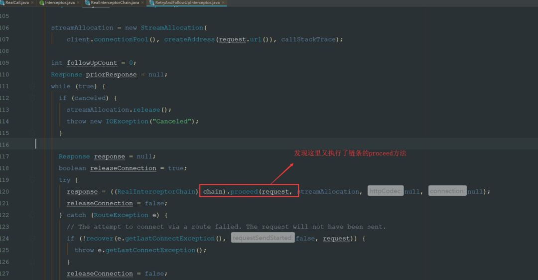Collapse the if (canceled) block at line 112
538x280 pixels.
[x=33, y=98]
